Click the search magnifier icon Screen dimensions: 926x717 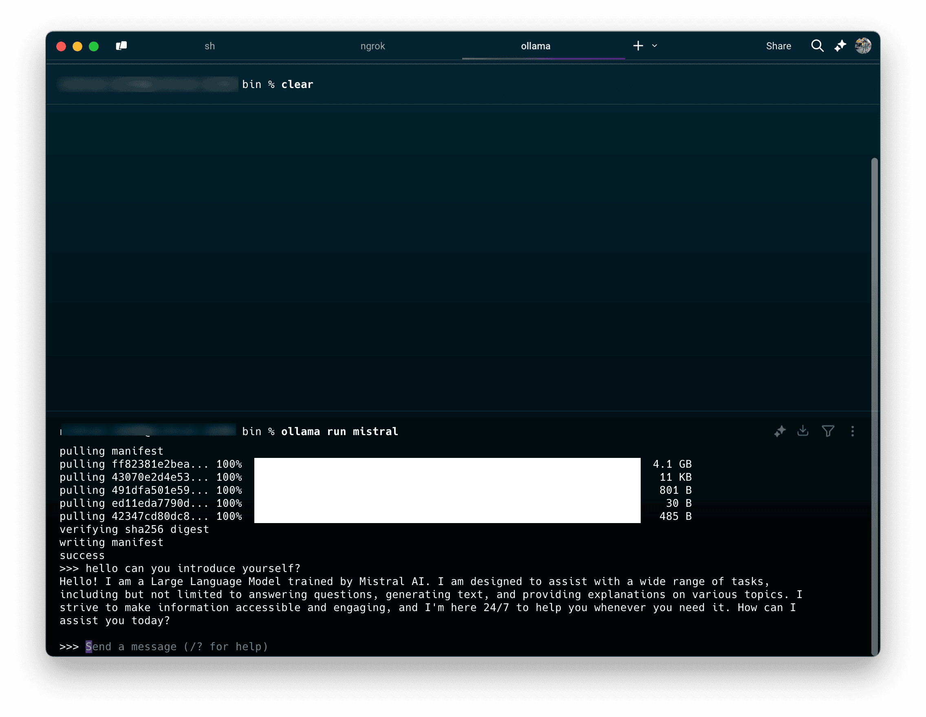click(817, 46)
